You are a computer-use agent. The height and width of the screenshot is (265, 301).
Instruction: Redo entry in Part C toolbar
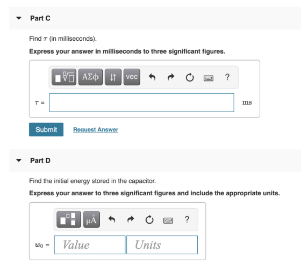171,77
